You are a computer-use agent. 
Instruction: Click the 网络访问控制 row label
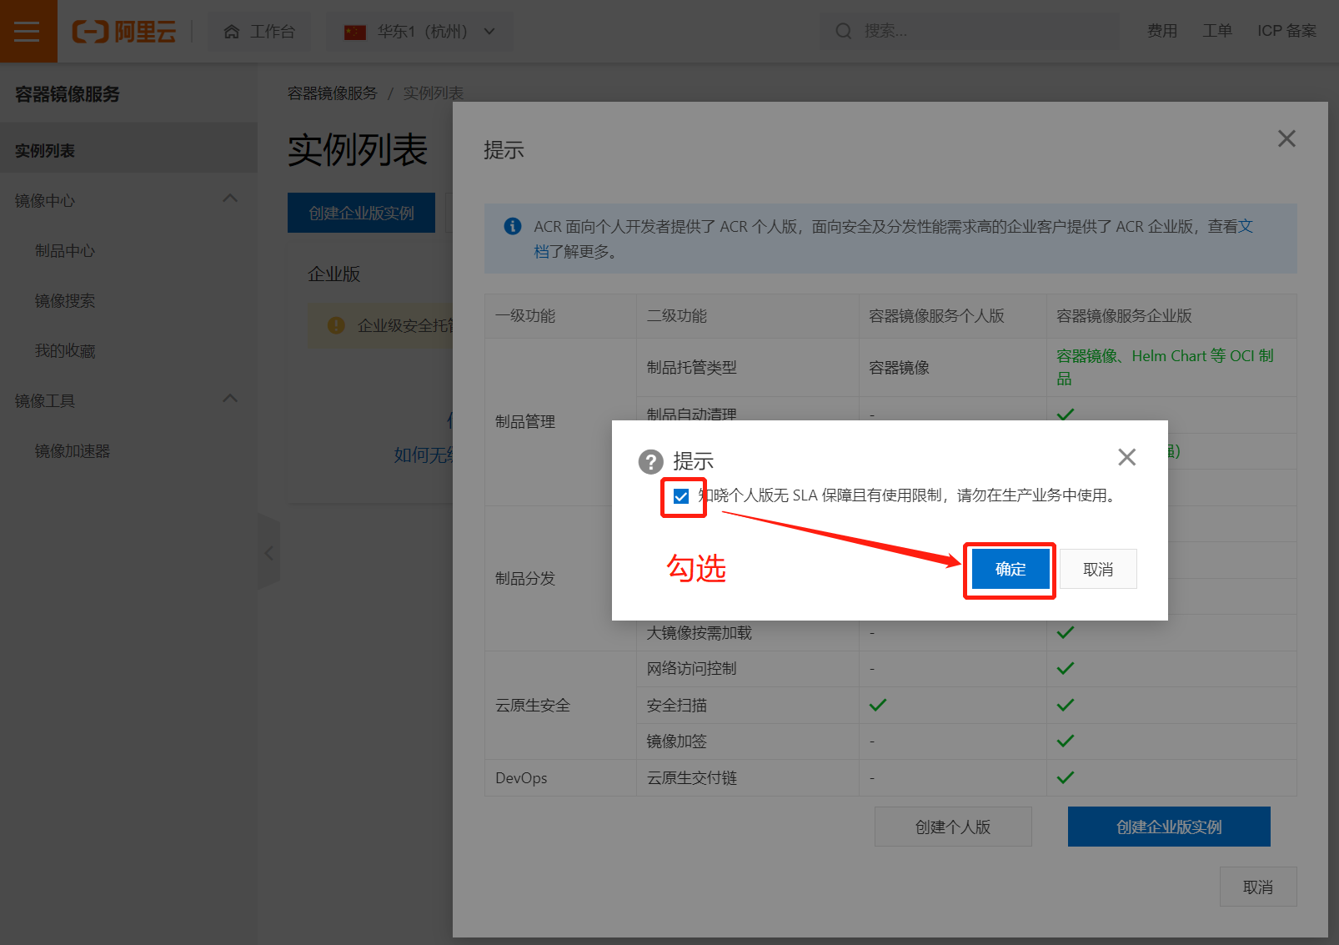(x=692, y=669)
